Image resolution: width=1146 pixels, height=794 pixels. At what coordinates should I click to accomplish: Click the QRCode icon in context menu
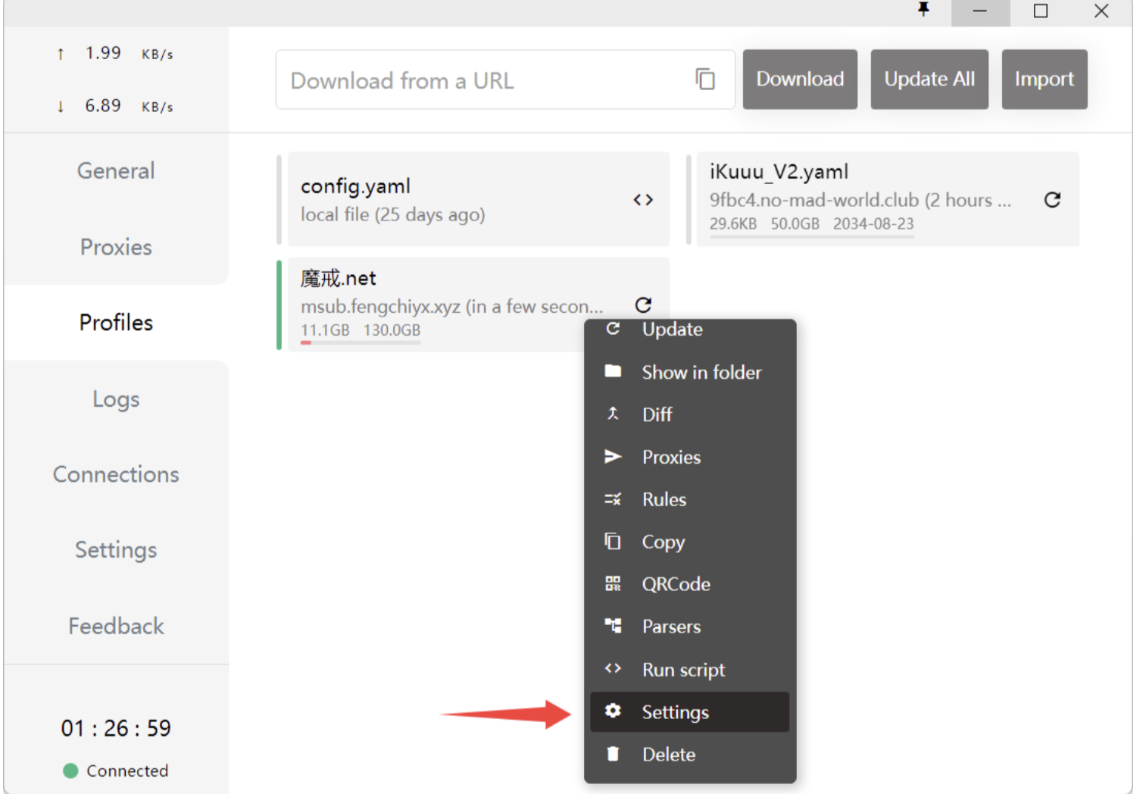613,583
